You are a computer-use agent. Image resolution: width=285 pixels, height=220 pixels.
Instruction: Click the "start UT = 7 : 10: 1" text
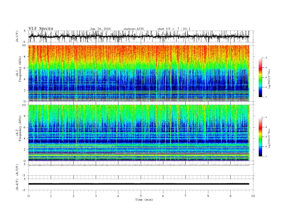(174, 29)
